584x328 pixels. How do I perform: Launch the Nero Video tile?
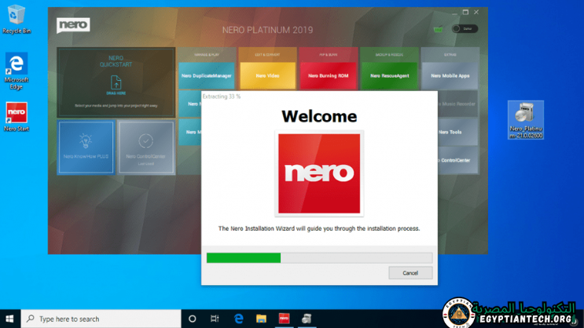coord(267,76)
